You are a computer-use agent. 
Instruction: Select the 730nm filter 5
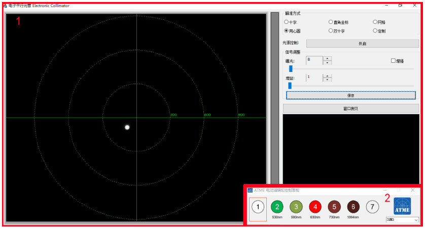click(x=334, y=207)
